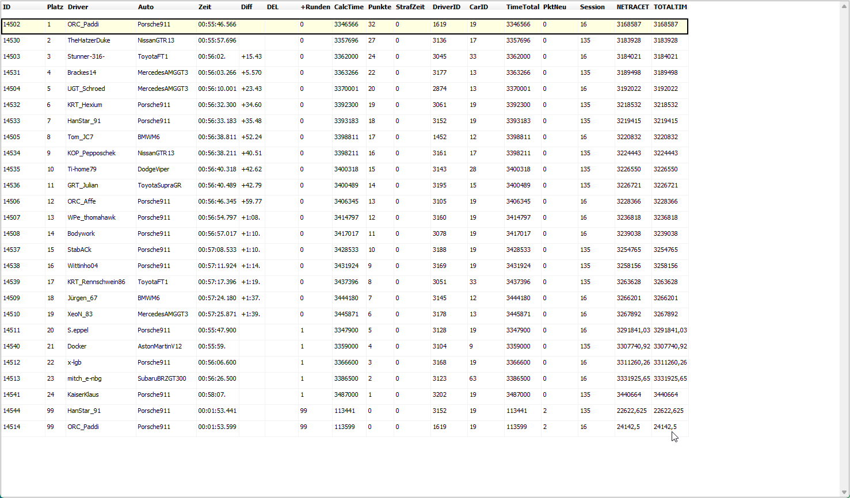Select the row for driver TheHatzerDuke

(x=89, y=40)
